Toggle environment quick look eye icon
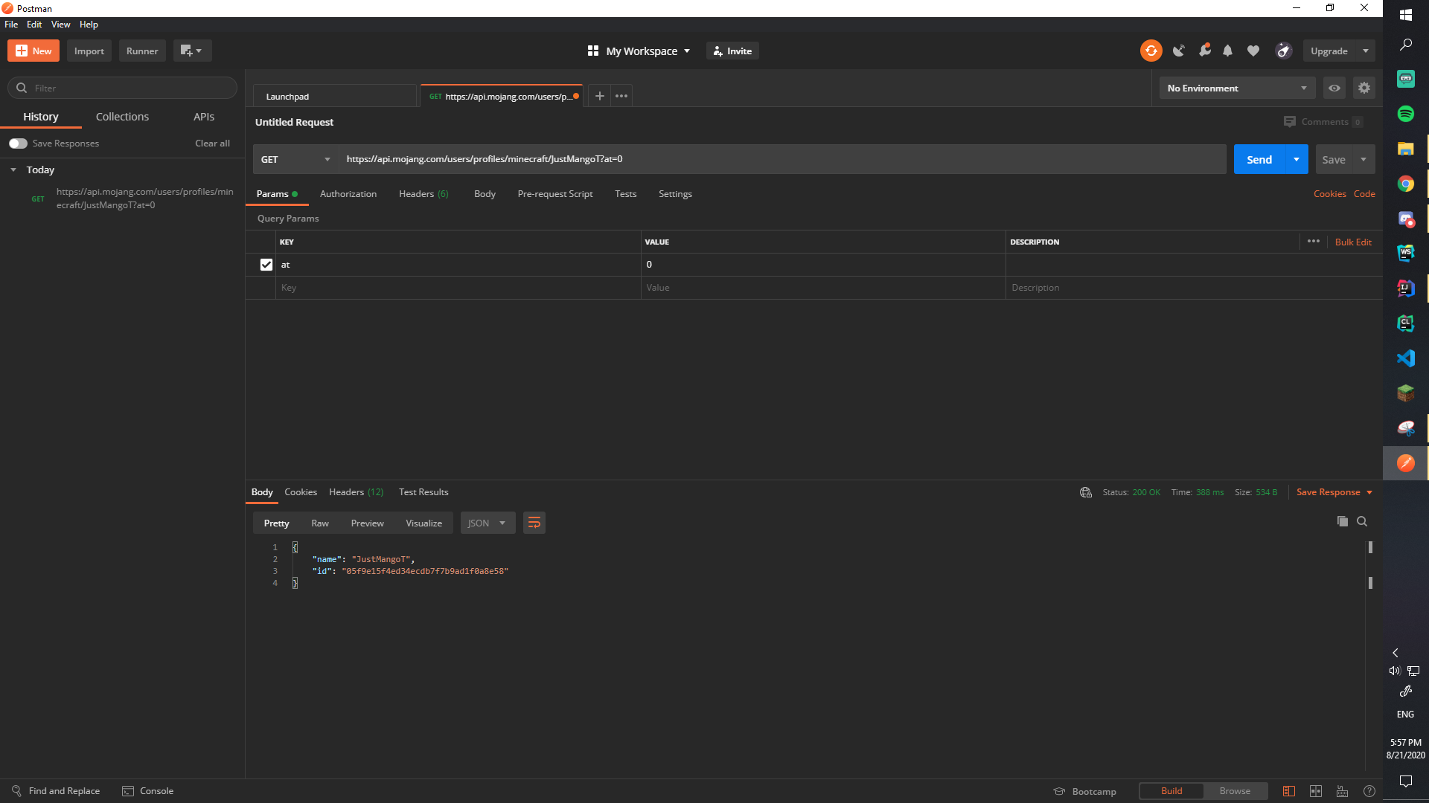 pos(1334,88)
